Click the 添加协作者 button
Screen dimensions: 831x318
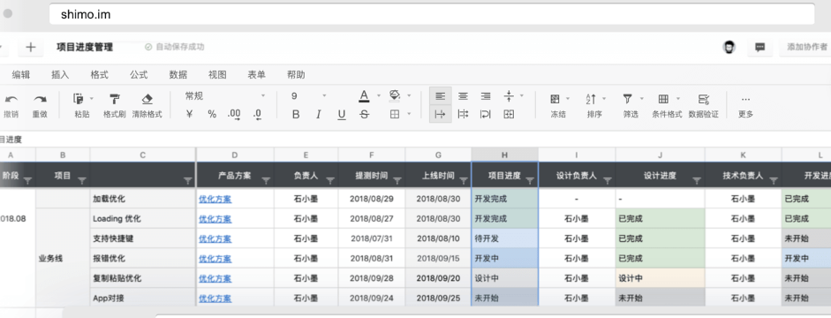[x=806, y=47]
